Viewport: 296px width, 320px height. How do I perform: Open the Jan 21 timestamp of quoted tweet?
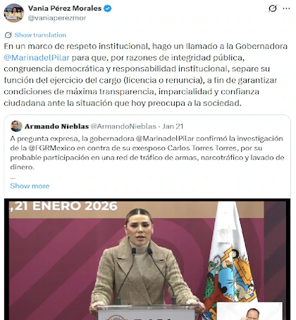click(173, 126)
